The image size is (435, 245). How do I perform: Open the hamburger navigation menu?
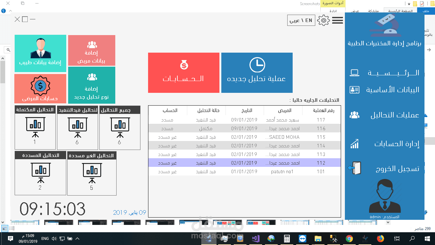coord(337,20)
